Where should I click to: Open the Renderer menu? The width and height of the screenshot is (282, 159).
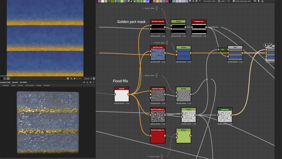[47, 85]
